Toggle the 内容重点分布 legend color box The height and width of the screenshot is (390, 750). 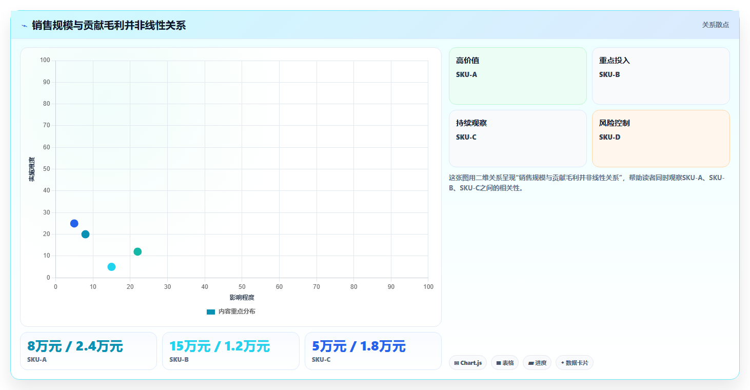click(211, 312)
